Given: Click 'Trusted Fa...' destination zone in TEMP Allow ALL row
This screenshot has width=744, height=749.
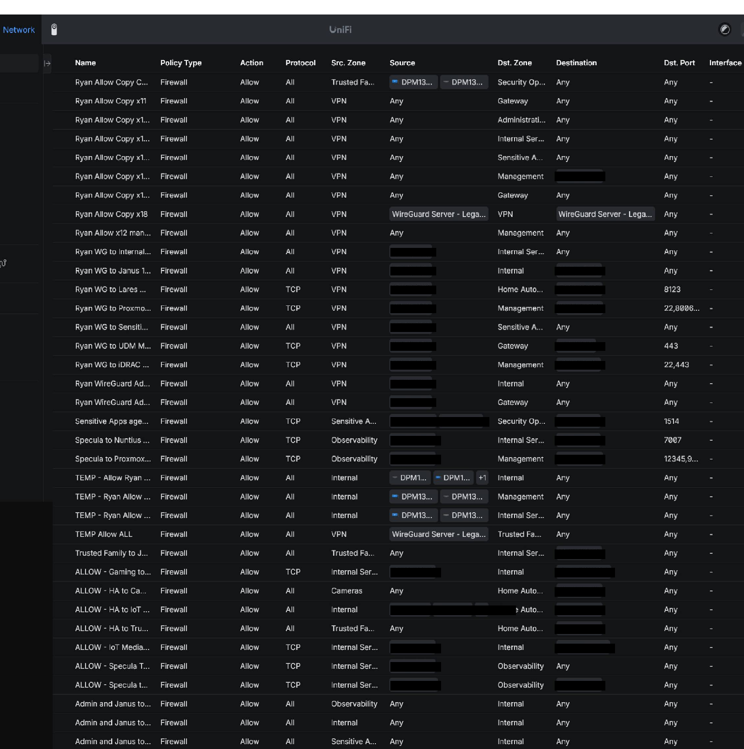Looking at the screenshot, I should click(x=519, y=534).
